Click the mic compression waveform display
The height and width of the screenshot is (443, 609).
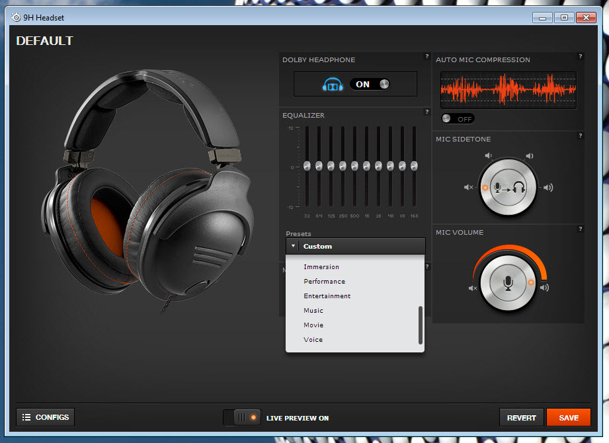[x=508, y=90]
